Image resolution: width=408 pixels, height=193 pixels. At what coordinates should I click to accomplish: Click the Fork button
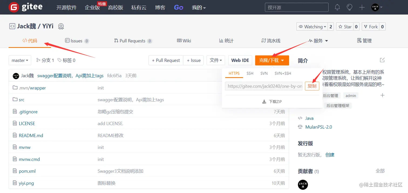[x=371, y=27]
